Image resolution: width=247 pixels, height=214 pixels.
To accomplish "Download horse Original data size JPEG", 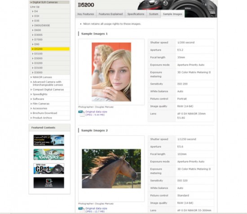I will click(96, 209).
